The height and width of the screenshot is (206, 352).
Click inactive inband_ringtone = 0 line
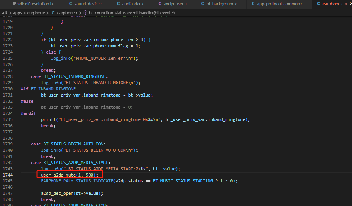[87, 107]
